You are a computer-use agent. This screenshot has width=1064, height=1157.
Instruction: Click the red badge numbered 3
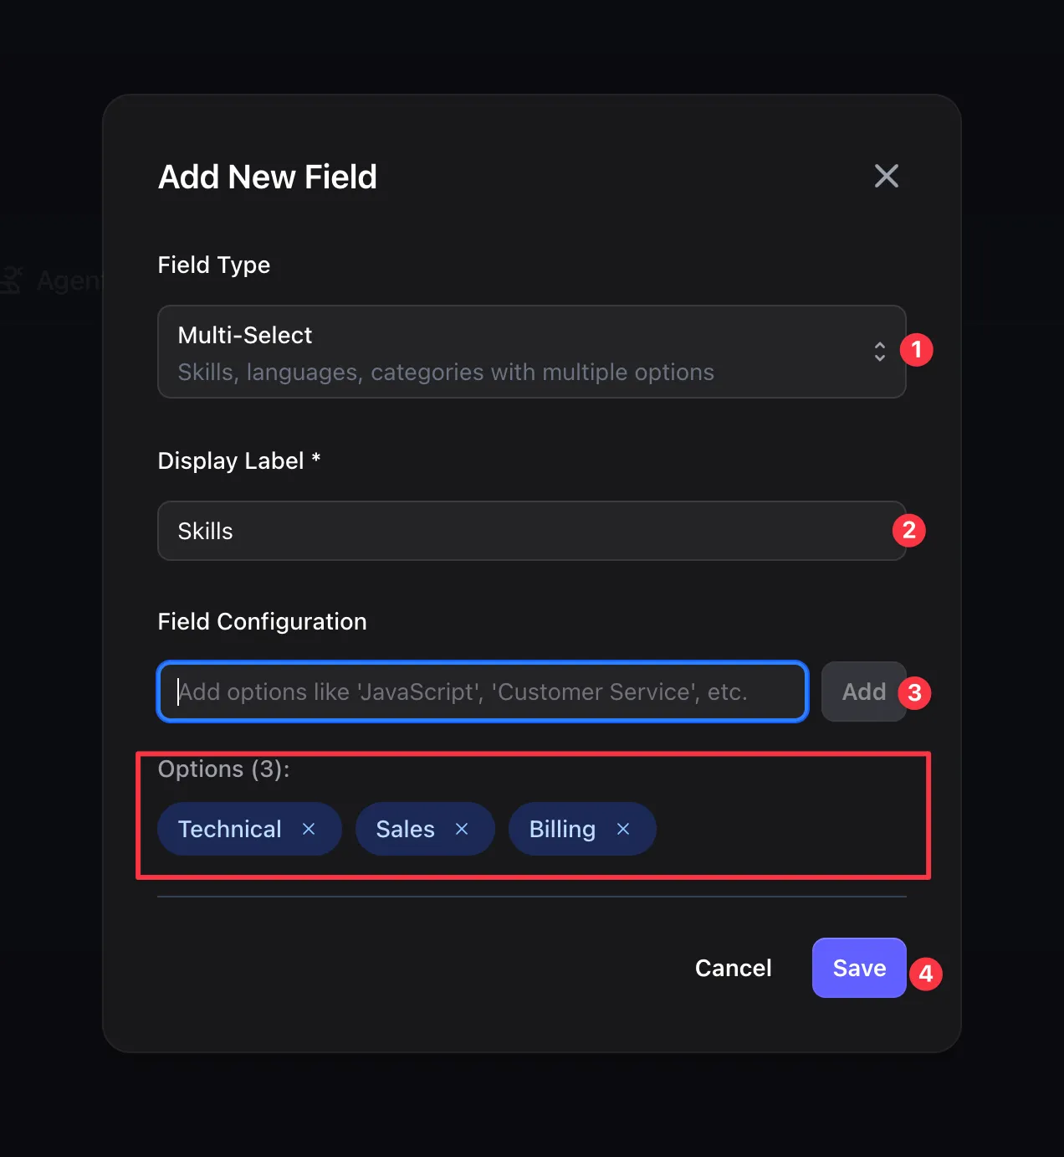point(915,692)
